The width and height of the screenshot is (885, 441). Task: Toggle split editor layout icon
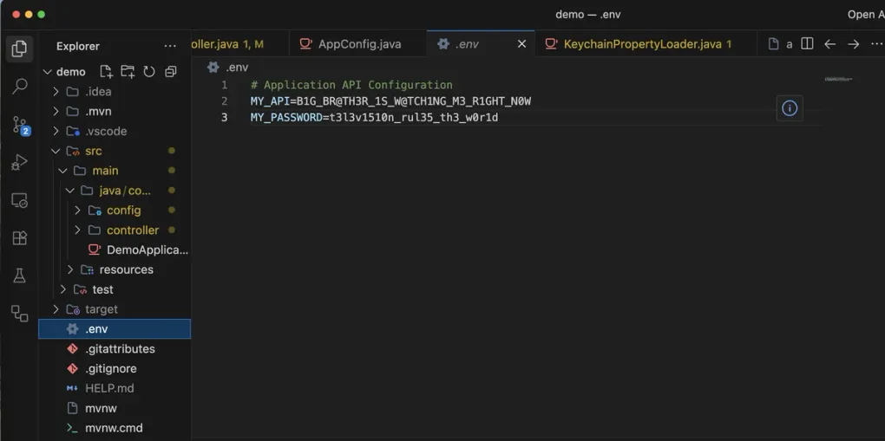click(807, 44)
